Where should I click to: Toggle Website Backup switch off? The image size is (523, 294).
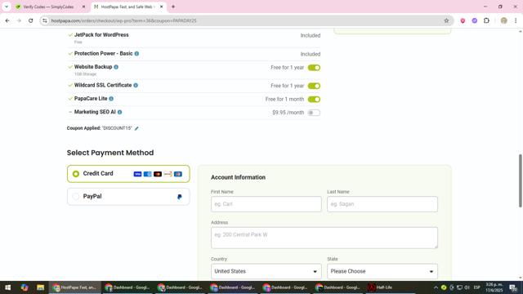point(314,68)
